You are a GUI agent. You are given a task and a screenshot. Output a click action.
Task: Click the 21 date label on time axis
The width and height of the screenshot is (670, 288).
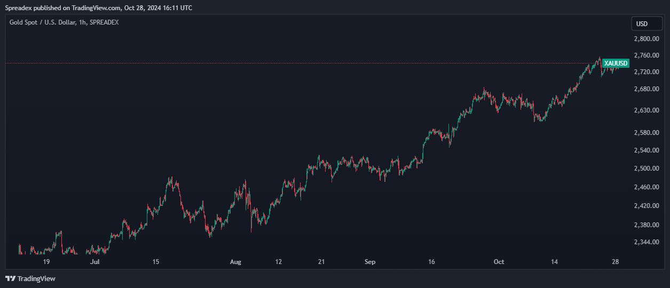coord(321,262)
